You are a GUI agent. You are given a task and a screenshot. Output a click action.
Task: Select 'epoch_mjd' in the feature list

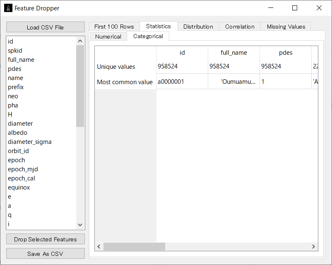pos(41,169)
